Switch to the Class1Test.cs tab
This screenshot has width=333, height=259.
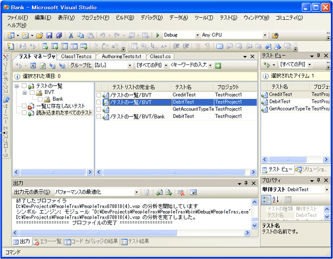pyautogui.click(x=76, y=56)
